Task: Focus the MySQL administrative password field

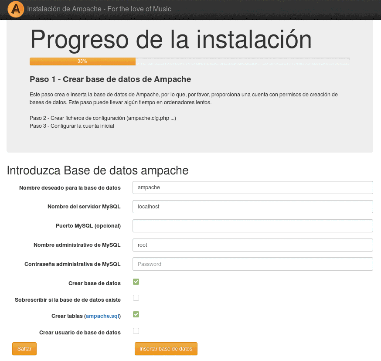Action: (253, 264)
